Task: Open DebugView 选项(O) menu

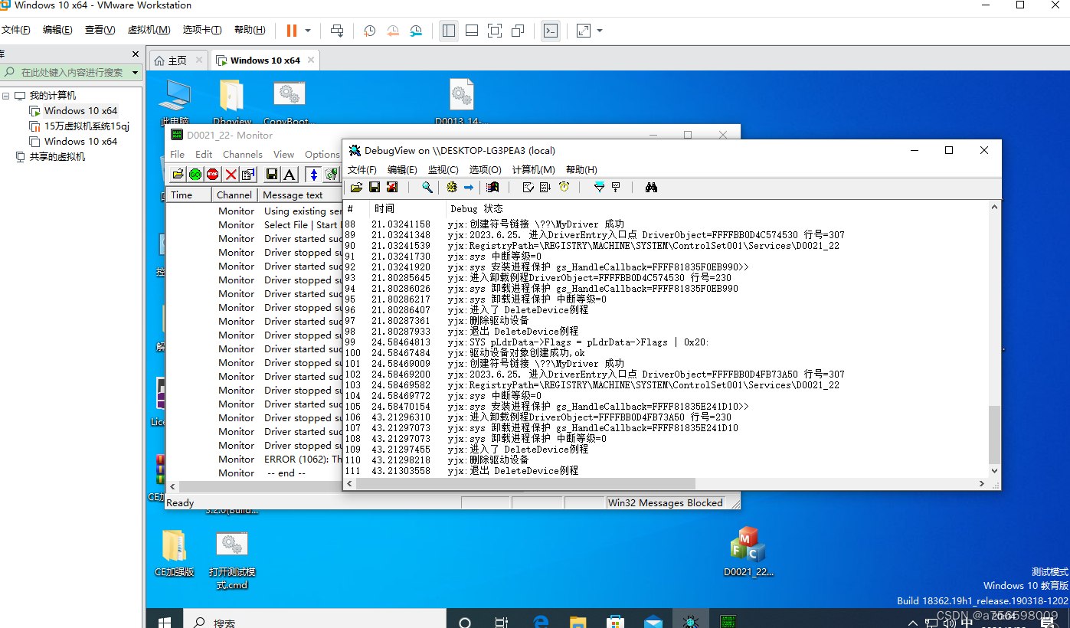Action: click(x=485, y=170)
